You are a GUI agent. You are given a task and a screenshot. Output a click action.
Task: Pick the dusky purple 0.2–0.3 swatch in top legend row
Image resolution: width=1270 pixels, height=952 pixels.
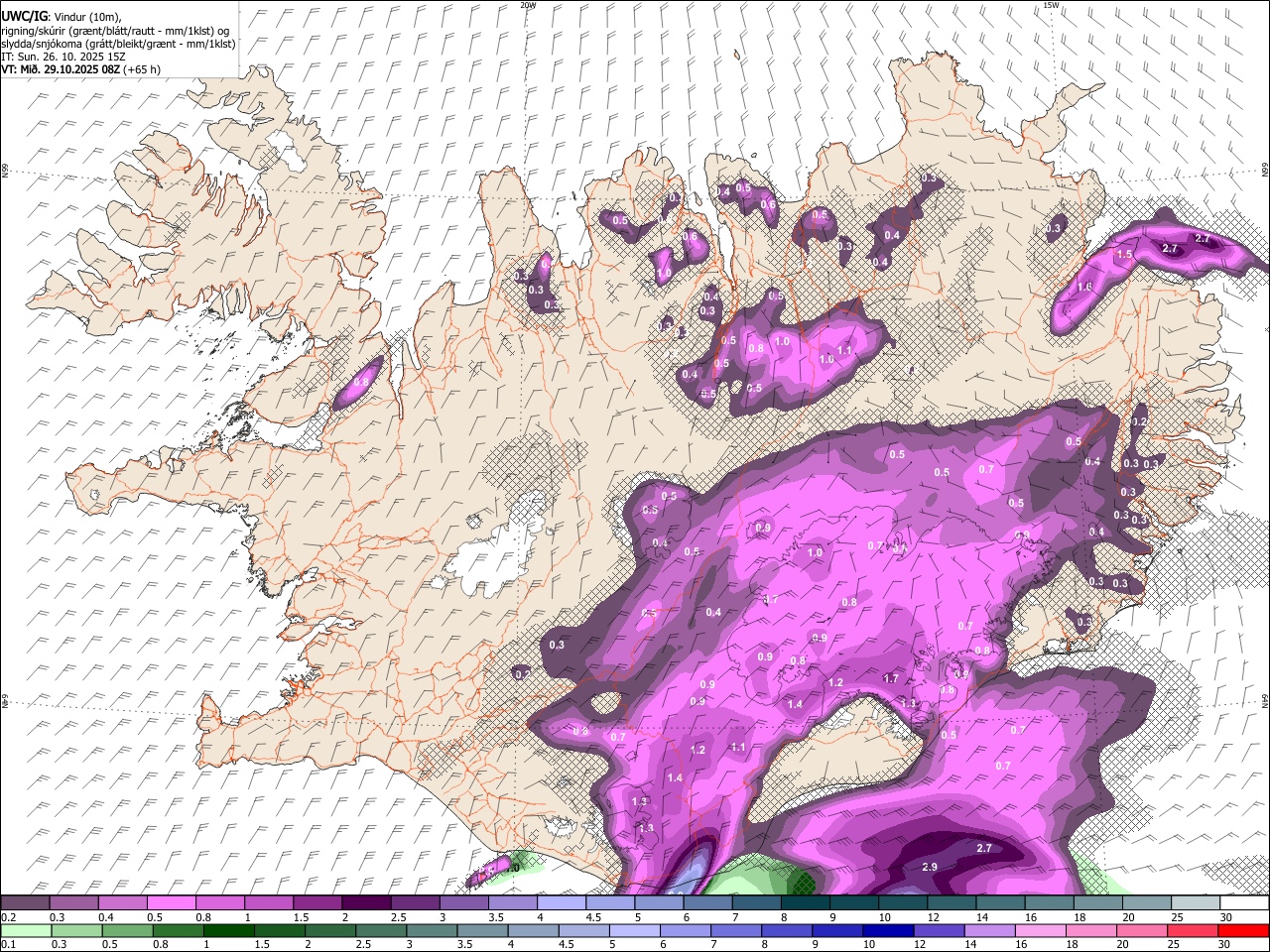click(25, 902)
